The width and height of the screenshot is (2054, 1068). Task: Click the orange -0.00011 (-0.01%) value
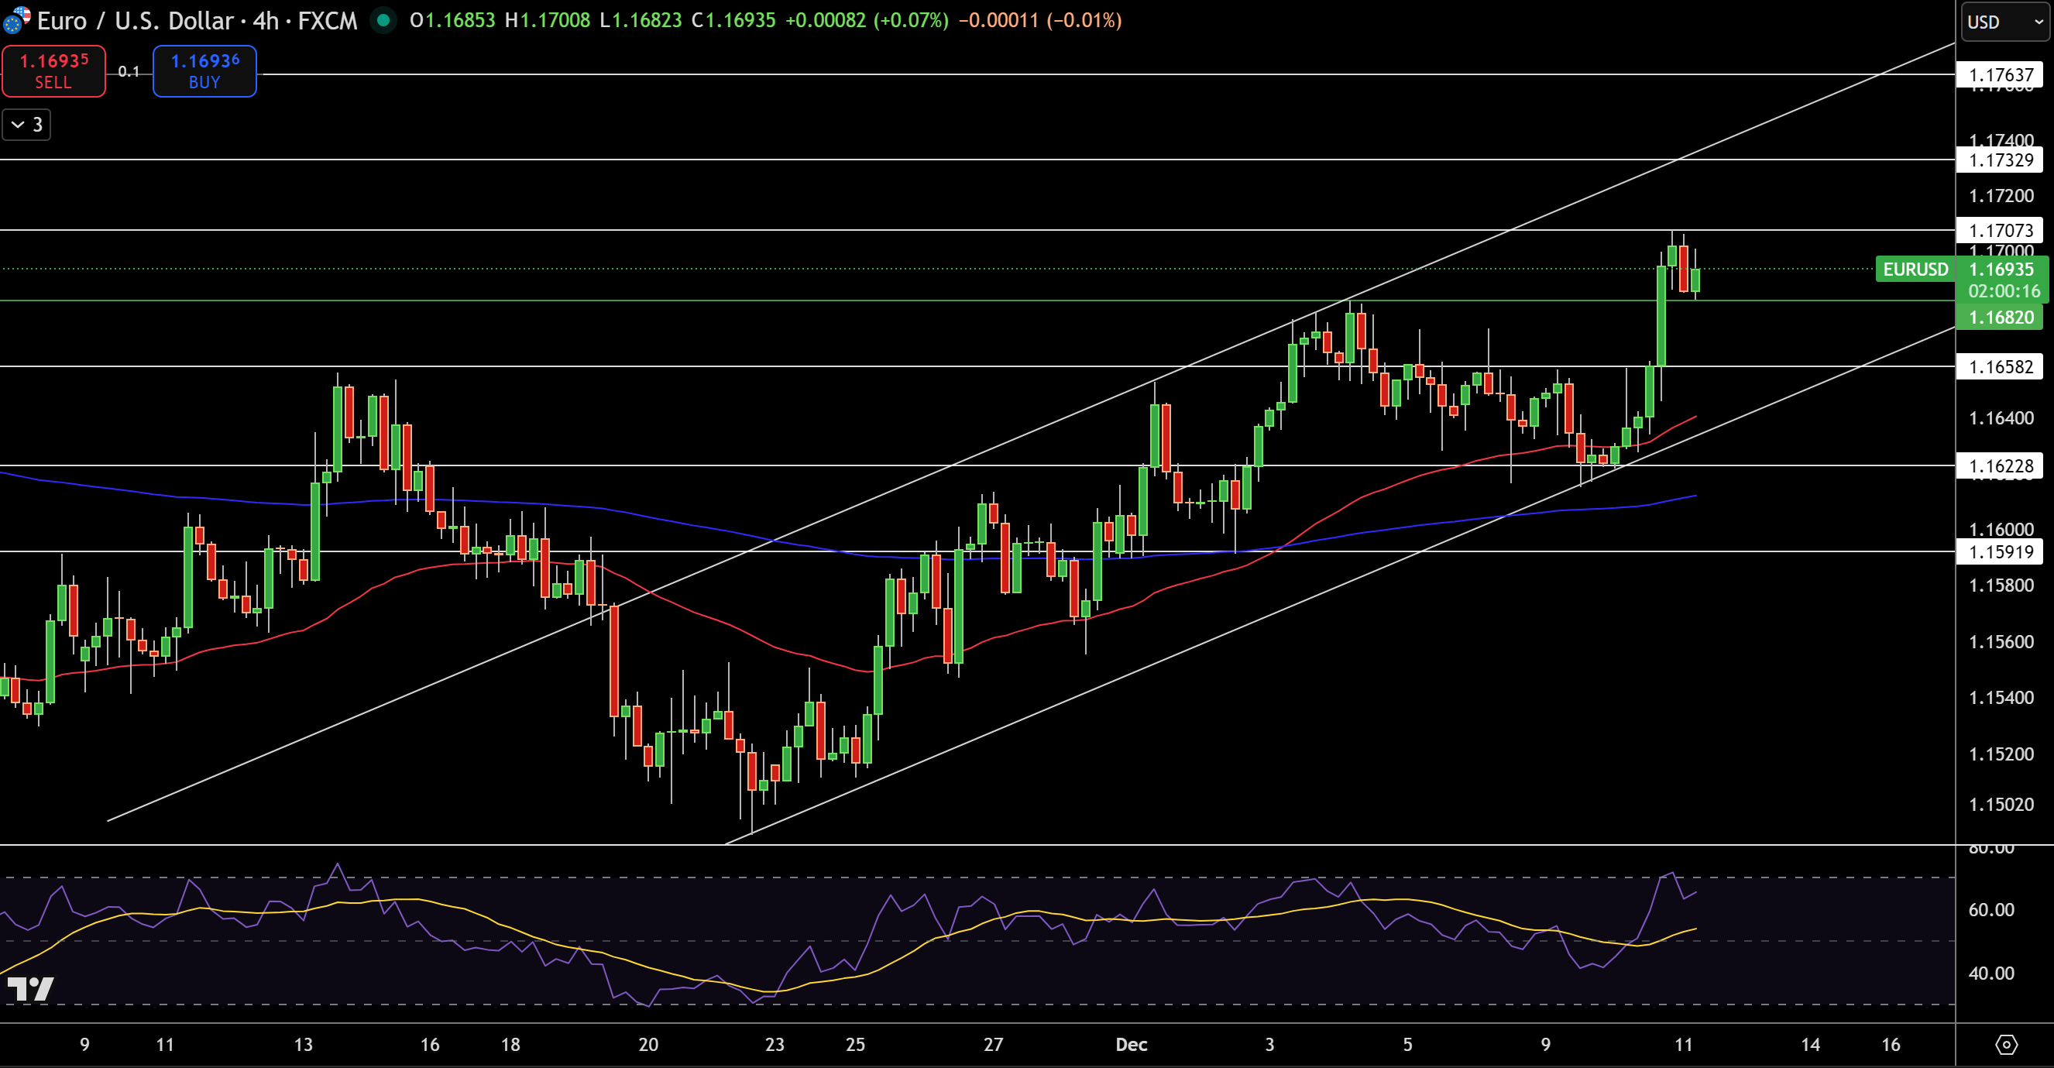click(x=1039, y=20)
